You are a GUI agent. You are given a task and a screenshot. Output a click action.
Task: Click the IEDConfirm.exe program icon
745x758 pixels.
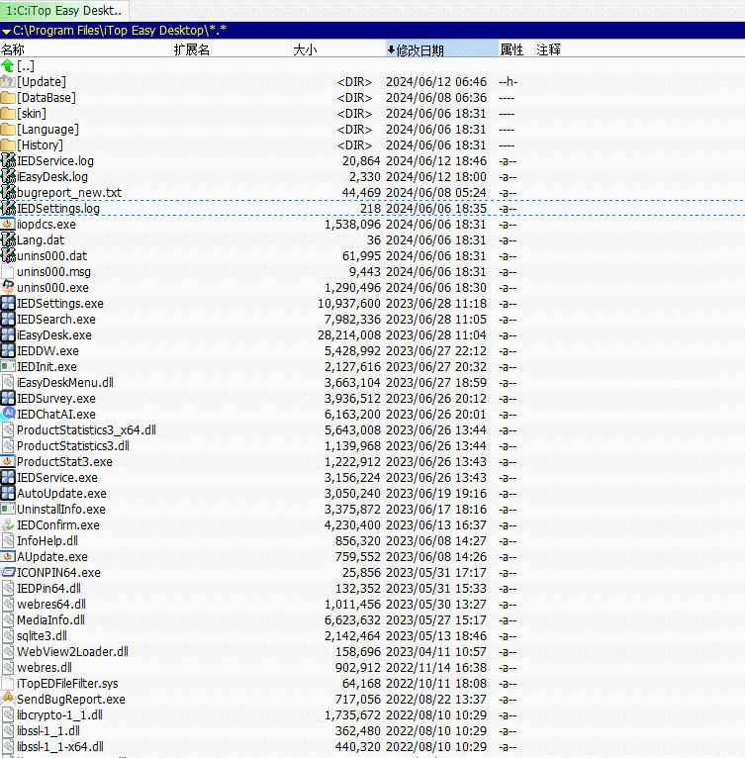coord(8,525)
